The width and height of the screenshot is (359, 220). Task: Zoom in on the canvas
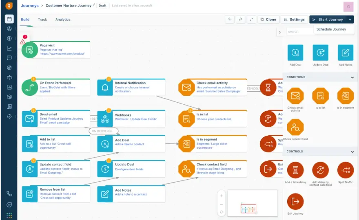tap(222, 196)
